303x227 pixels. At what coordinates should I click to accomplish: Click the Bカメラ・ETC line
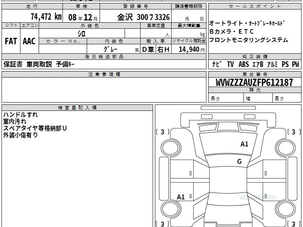tap(231, 31)
